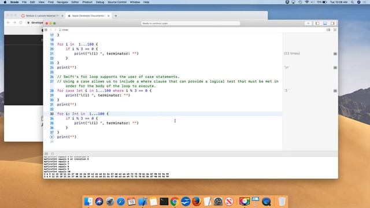Open the Apple menu

click(x=5, y=2)
